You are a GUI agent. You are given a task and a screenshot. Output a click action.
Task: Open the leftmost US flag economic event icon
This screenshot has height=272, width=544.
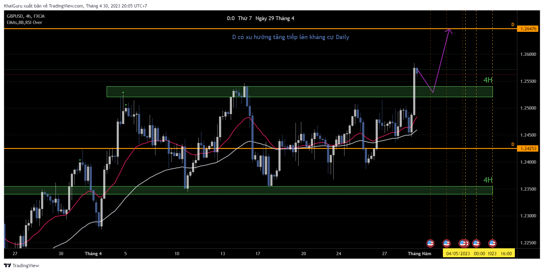pyautogui.click(x=430, y=243)
